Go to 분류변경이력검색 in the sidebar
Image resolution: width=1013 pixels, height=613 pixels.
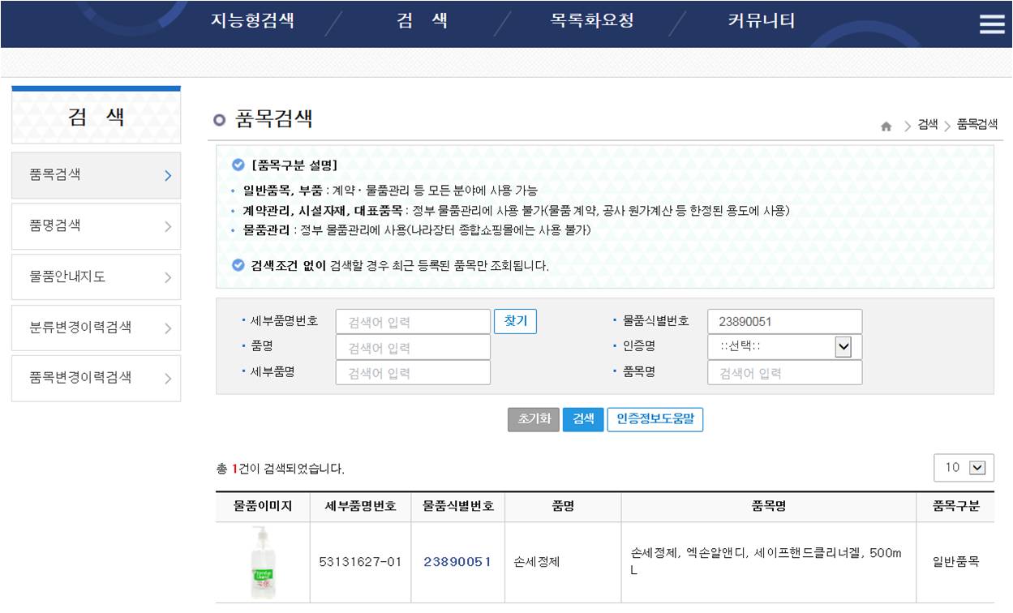click(96, 328)
